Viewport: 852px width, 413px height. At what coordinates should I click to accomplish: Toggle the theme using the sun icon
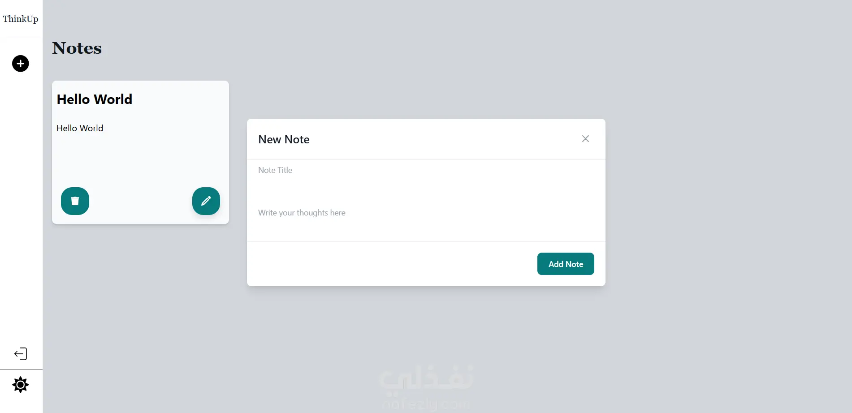(x=21, y=385)
